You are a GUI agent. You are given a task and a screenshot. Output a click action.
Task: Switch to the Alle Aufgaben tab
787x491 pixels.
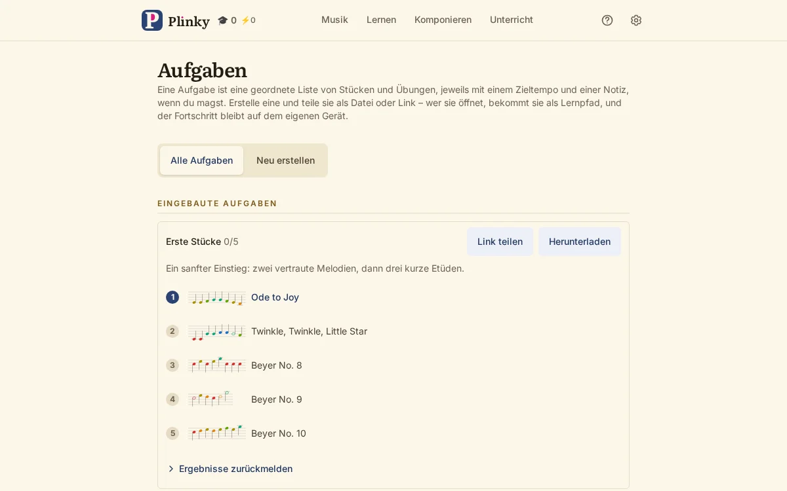tap(201, 160)
